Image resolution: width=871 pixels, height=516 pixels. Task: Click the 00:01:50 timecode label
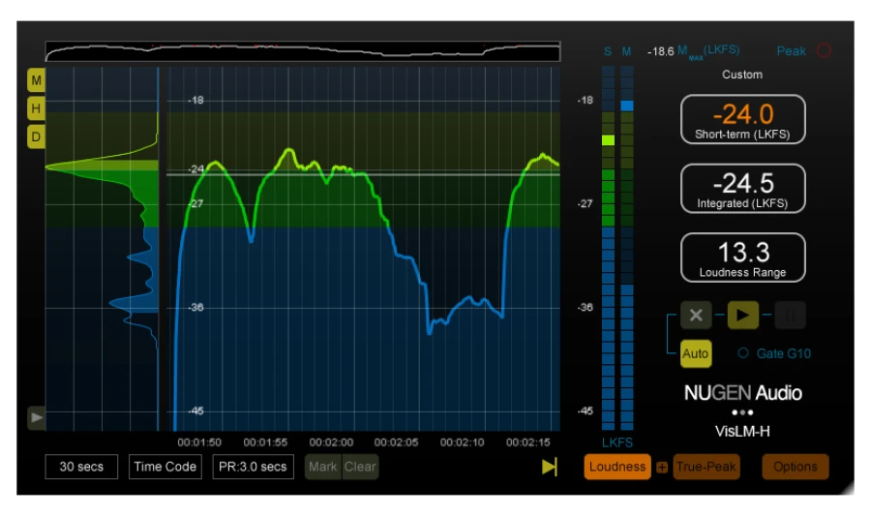(199, 442)
